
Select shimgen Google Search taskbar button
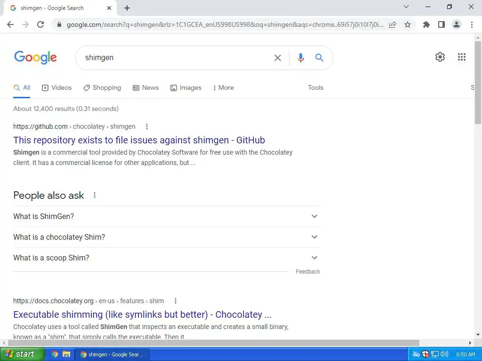pos(112,354)
